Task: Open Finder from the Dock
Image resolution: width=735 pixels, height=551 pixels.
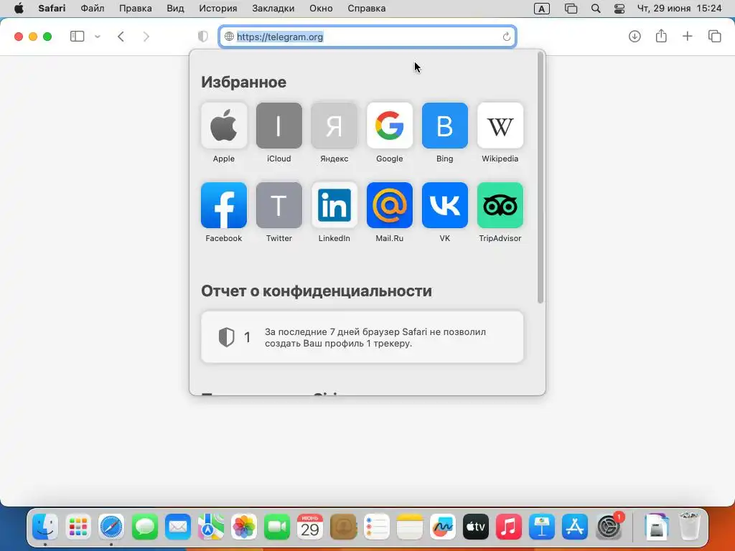Action: (x=45, y=527)
